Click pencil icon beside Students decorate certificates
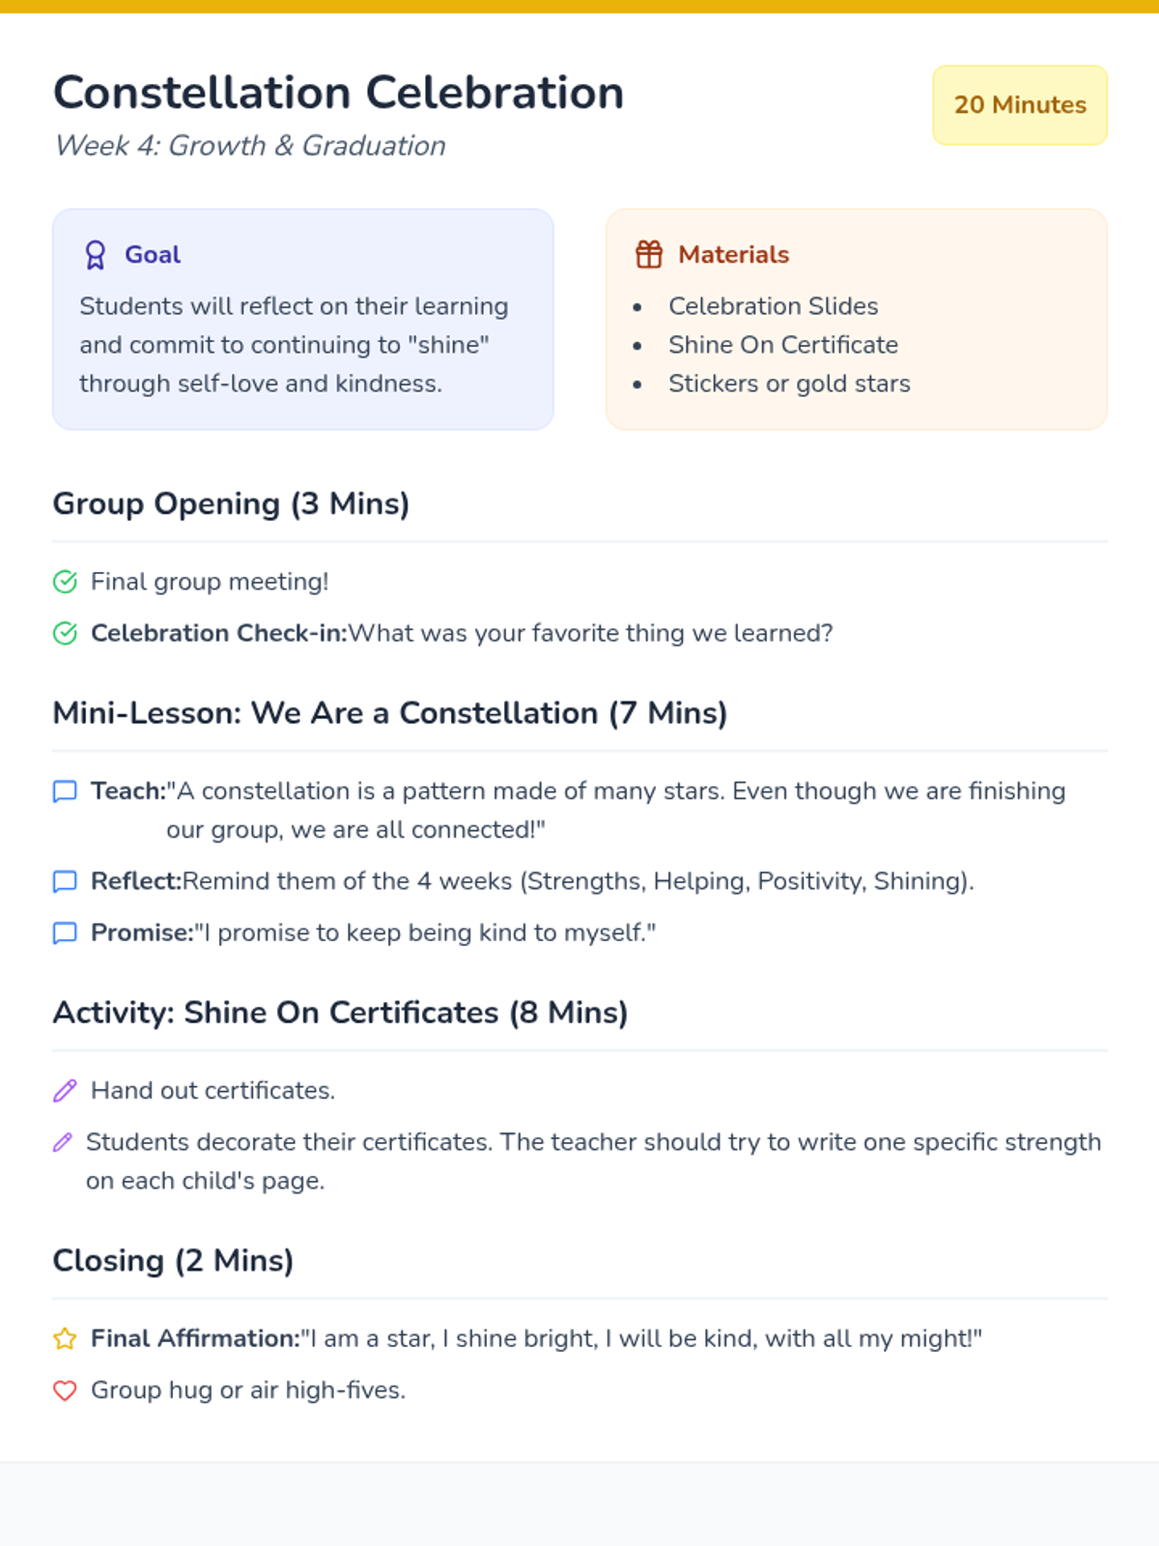The height and width of the screenshot is (1546, 1159). (x=63, y=1143)
